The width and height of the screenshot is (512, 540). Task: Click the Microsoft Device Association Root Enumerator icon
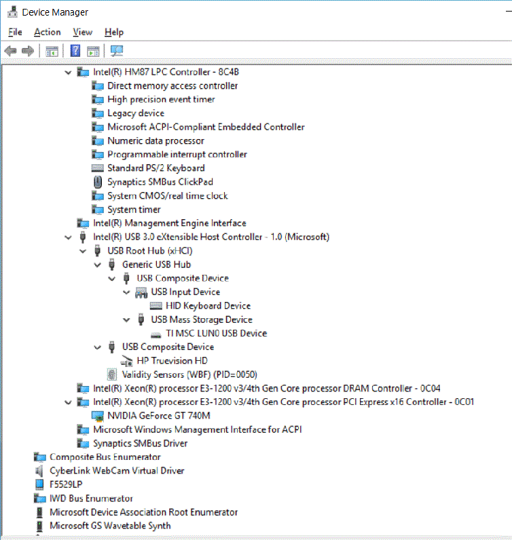(x=39, y=512)
